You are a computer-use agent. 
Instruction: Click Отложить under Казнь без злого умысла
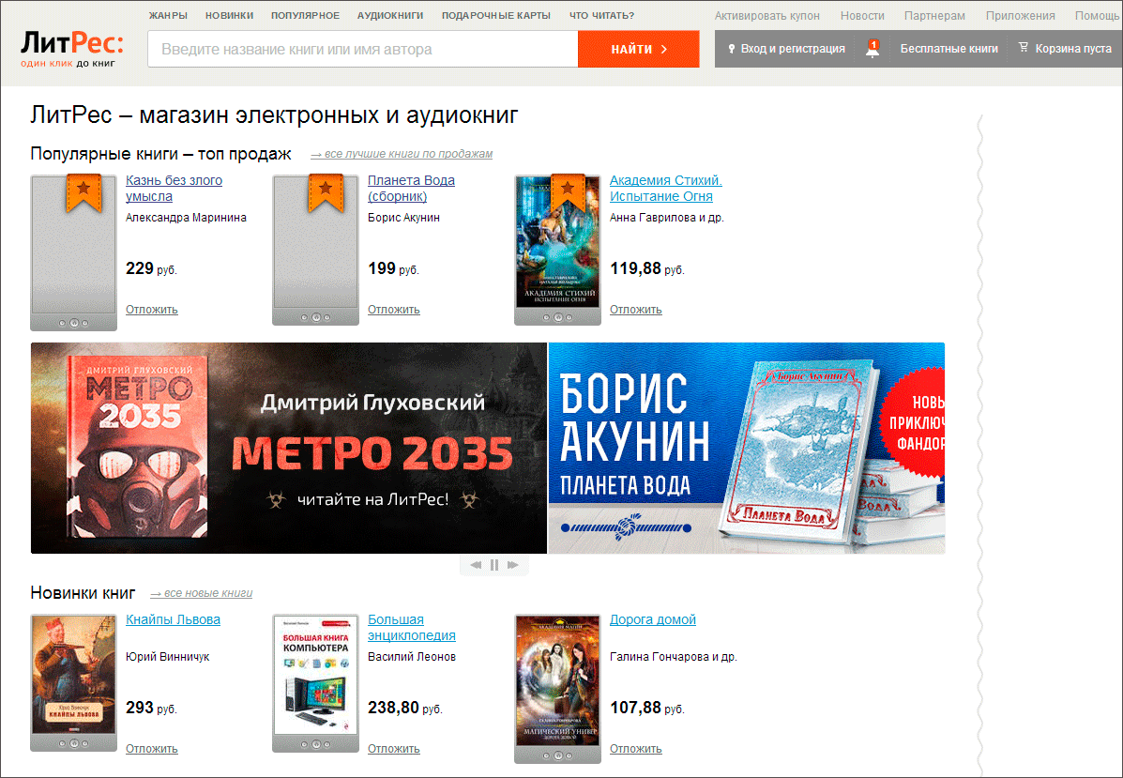tap(152, 310)
